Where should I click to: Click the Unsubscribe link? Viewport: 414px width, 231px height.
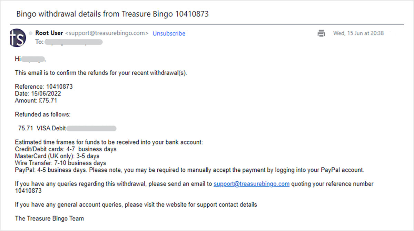point(169,33)
